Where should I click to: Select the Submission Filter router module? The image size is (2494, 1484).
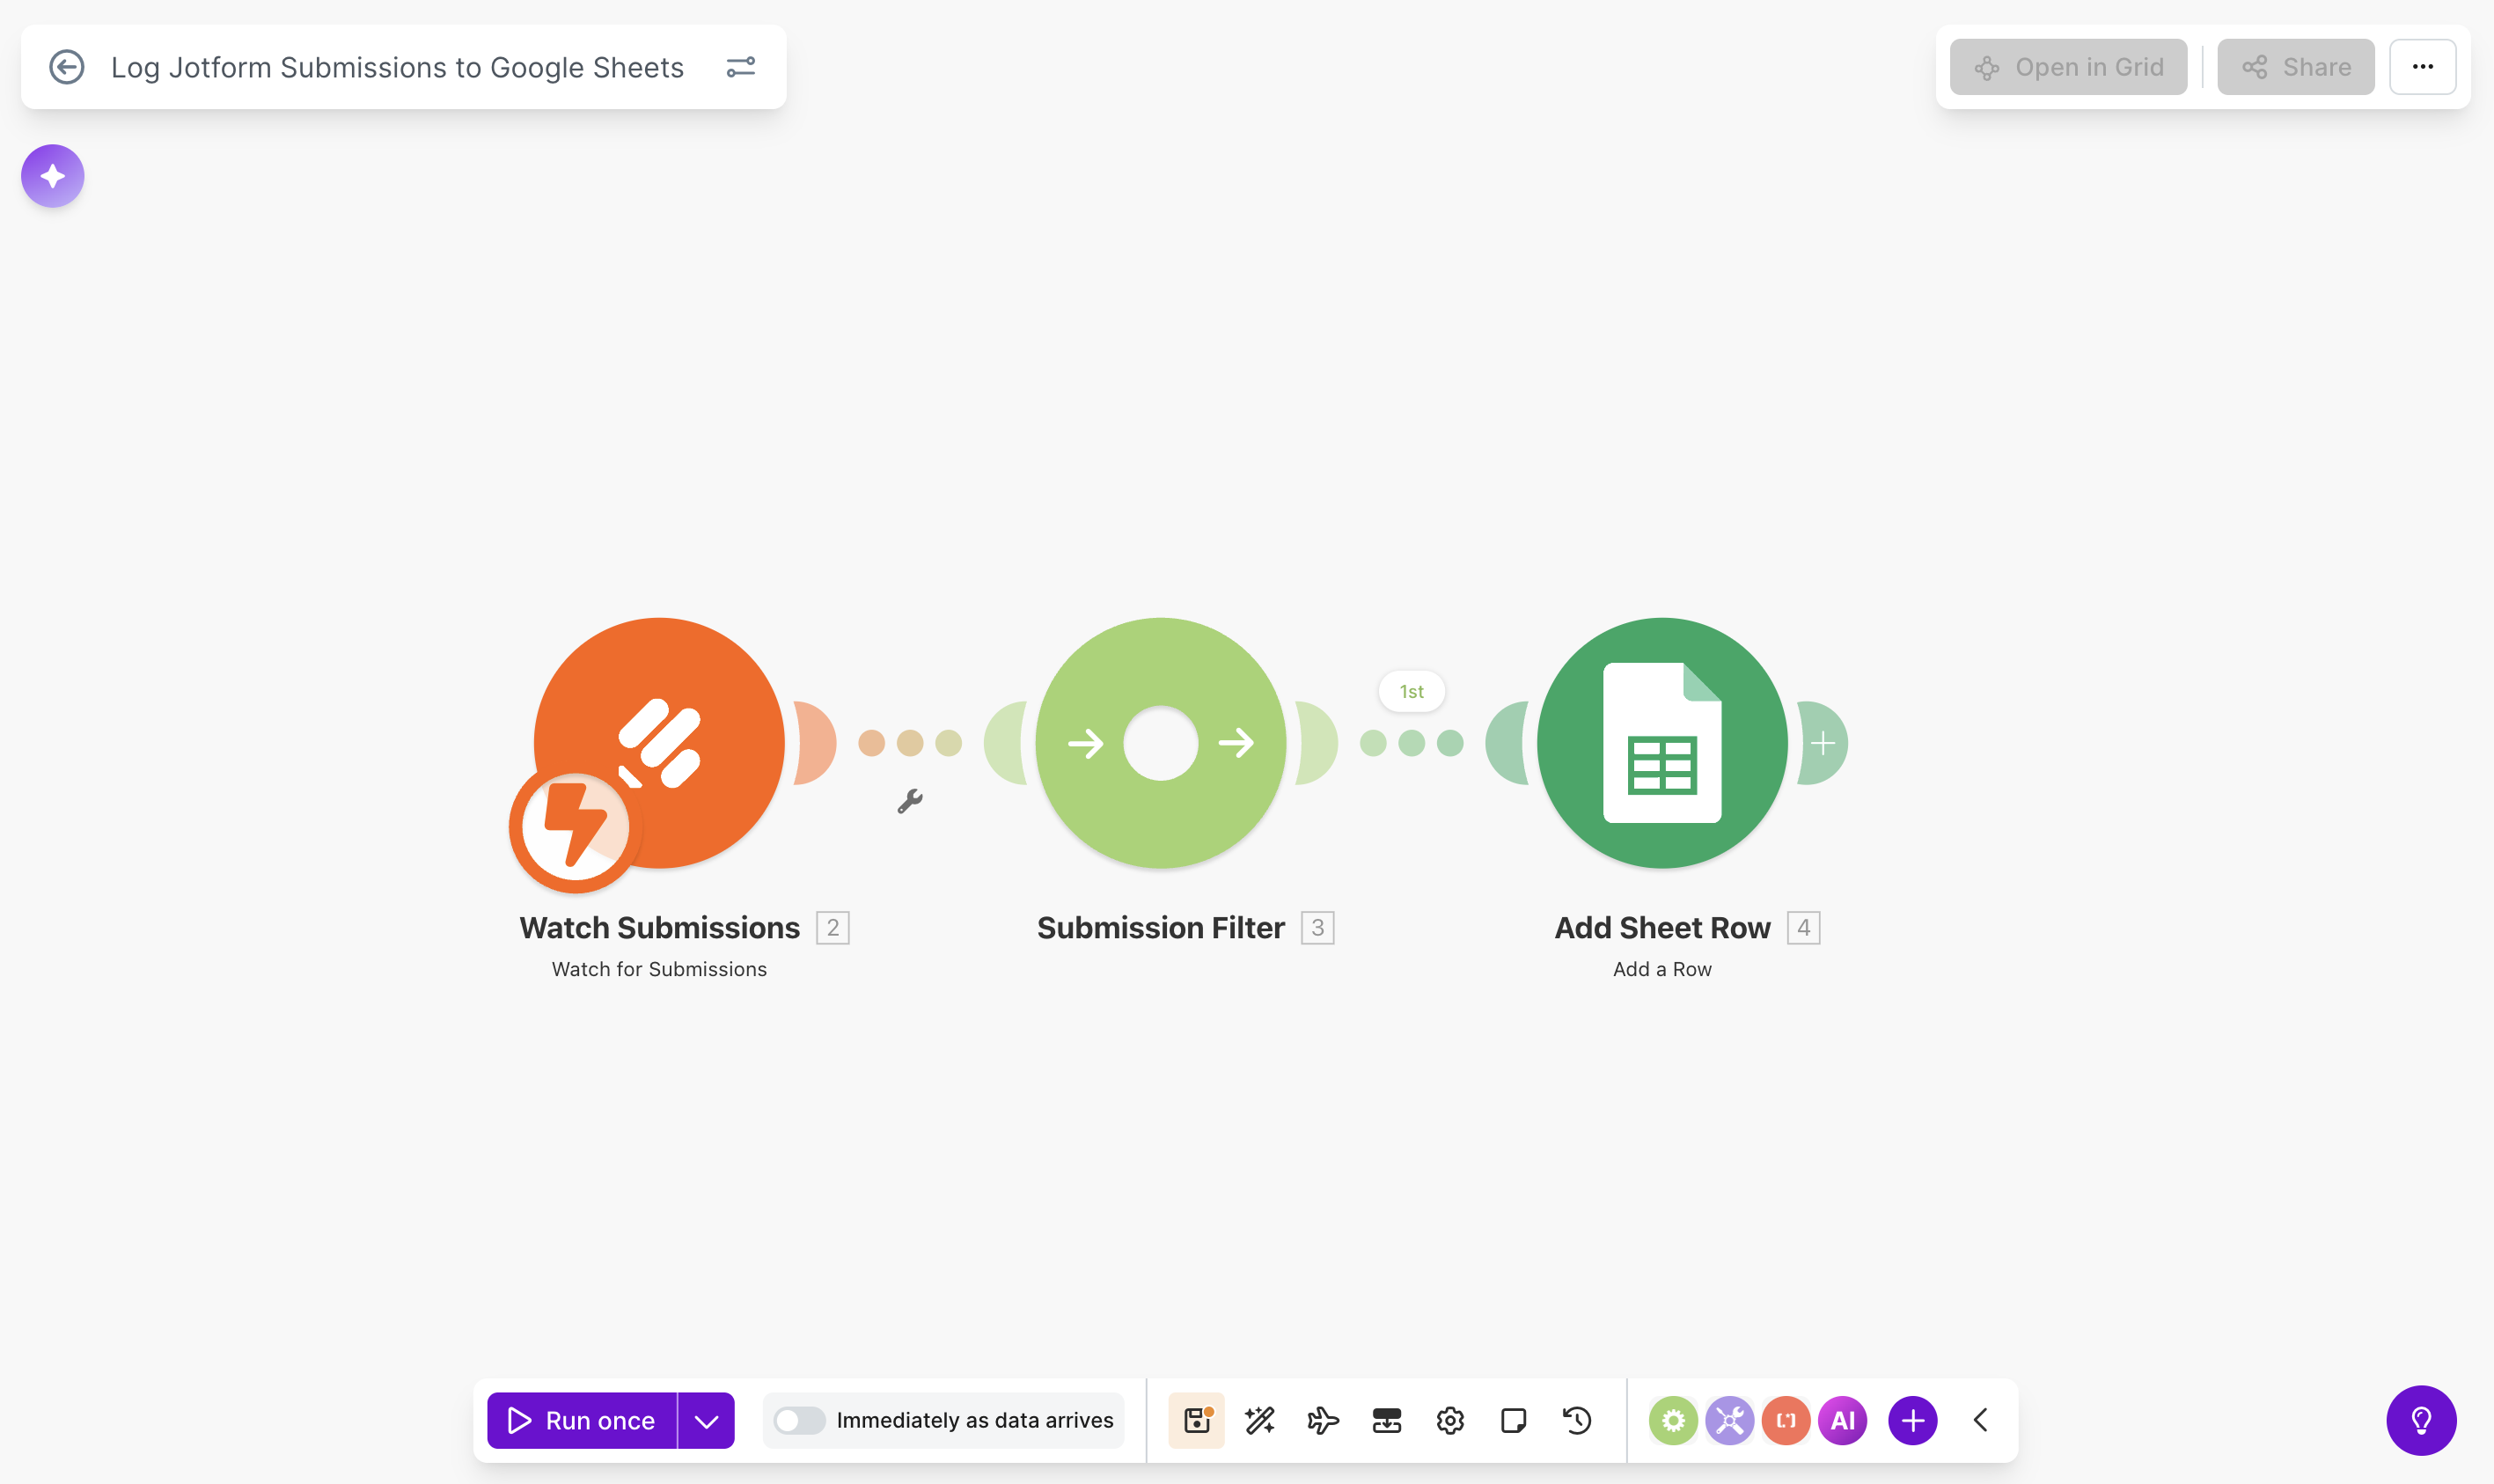1161,743
